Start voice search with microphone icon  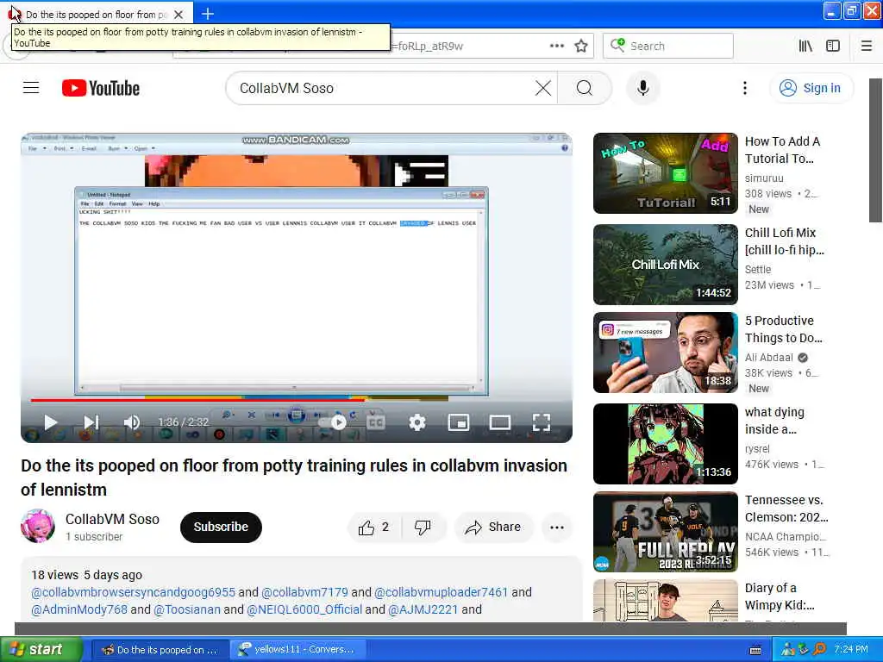point(642,88)
